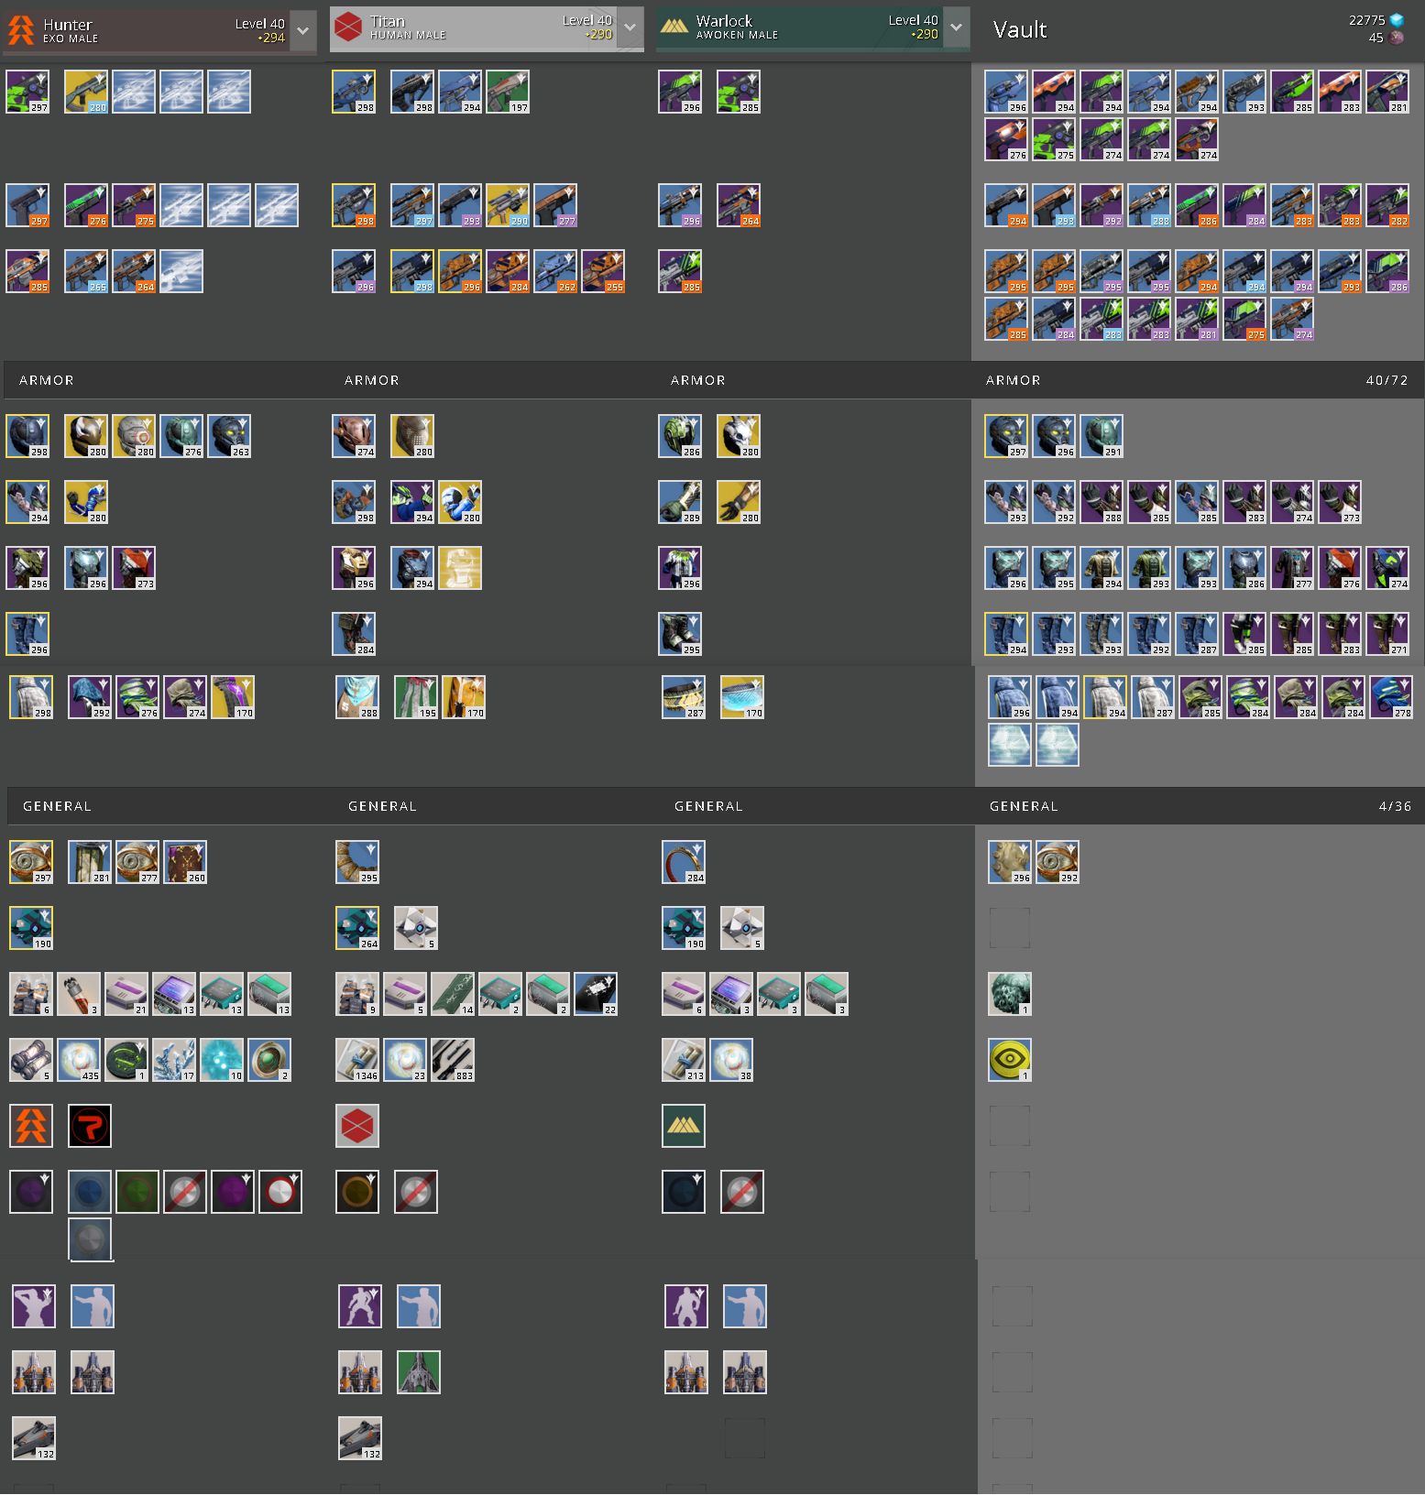Select Vault artifact with 292 light
Screen dimensions: 1425x1495
(1058, 862)
